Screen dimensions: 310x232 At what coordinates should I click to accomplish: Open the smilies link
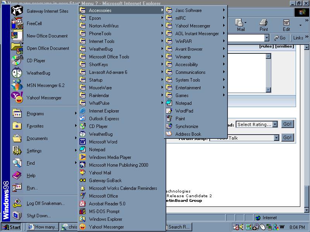tap(285, 46)
